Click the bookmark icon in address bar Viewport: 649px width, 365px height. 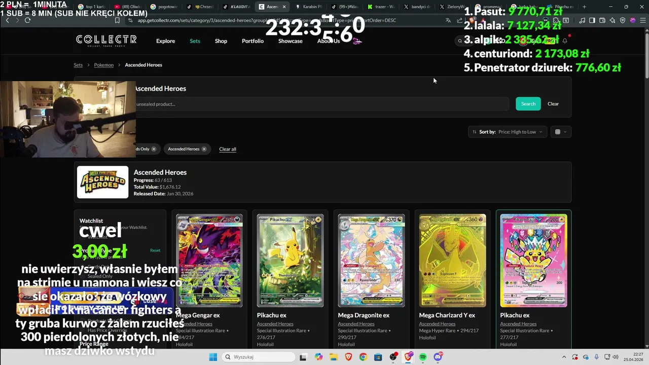click(x=117, y=20)
